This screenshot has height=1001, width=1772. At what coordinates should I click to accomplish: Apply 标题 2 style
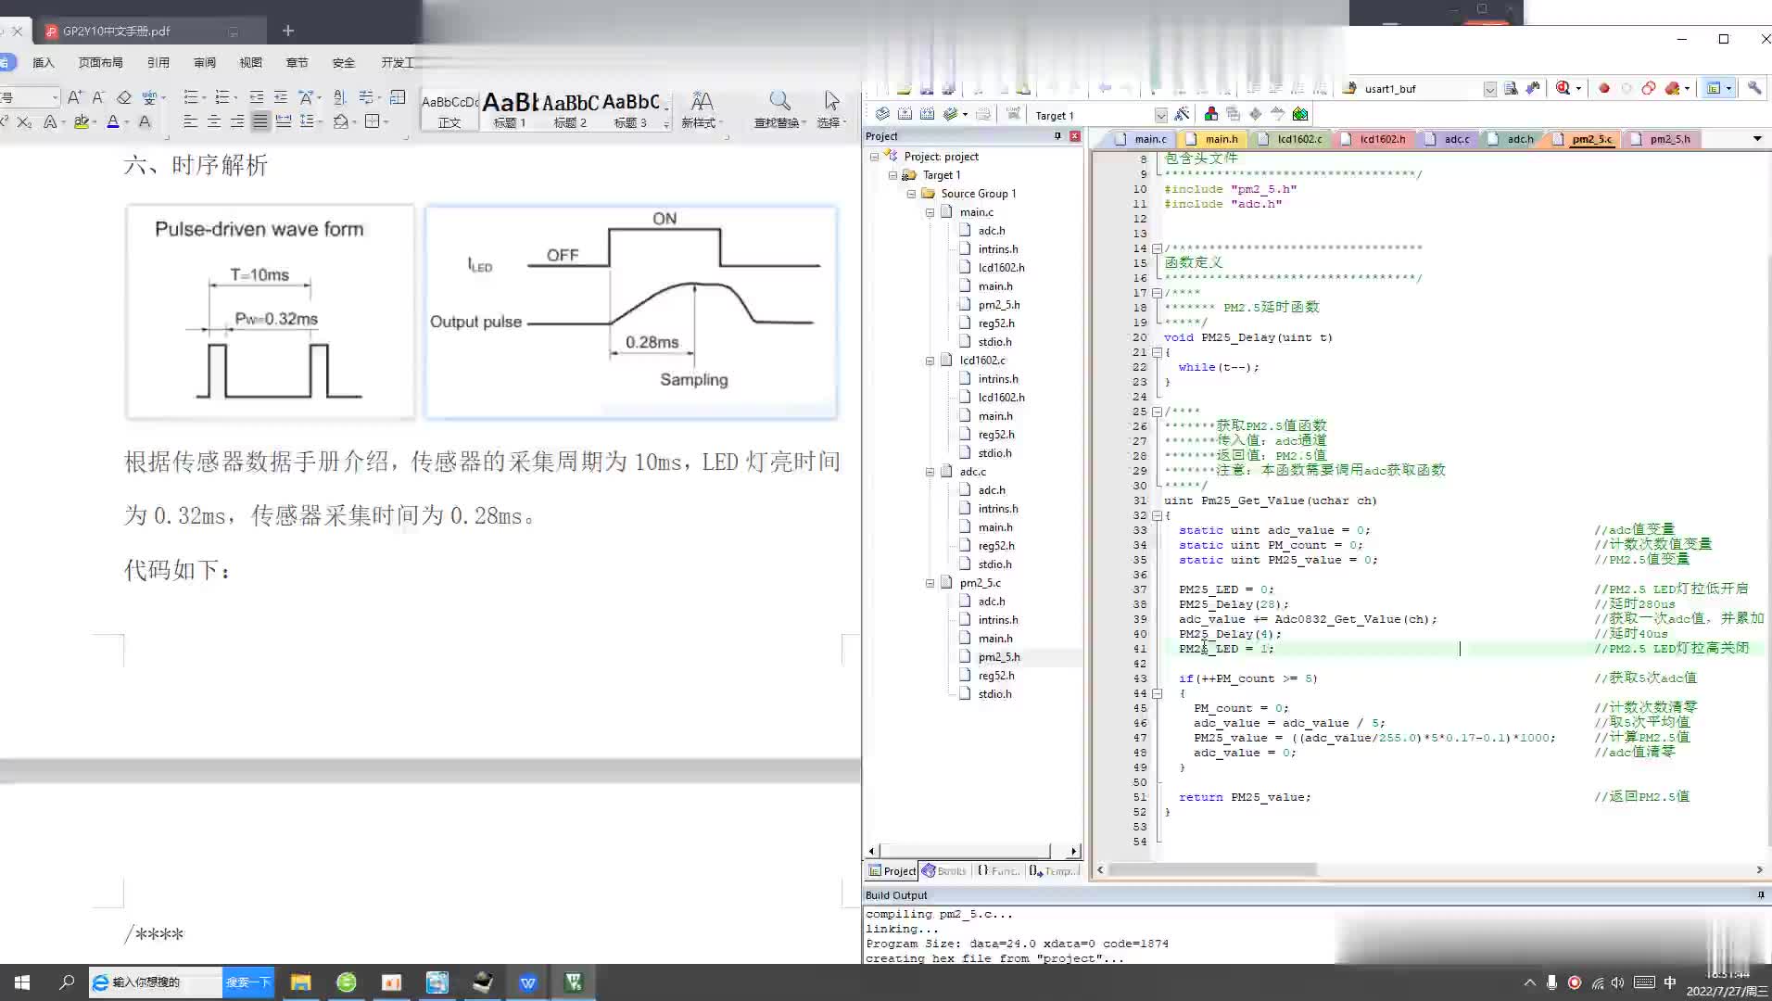tap(570, 111)
